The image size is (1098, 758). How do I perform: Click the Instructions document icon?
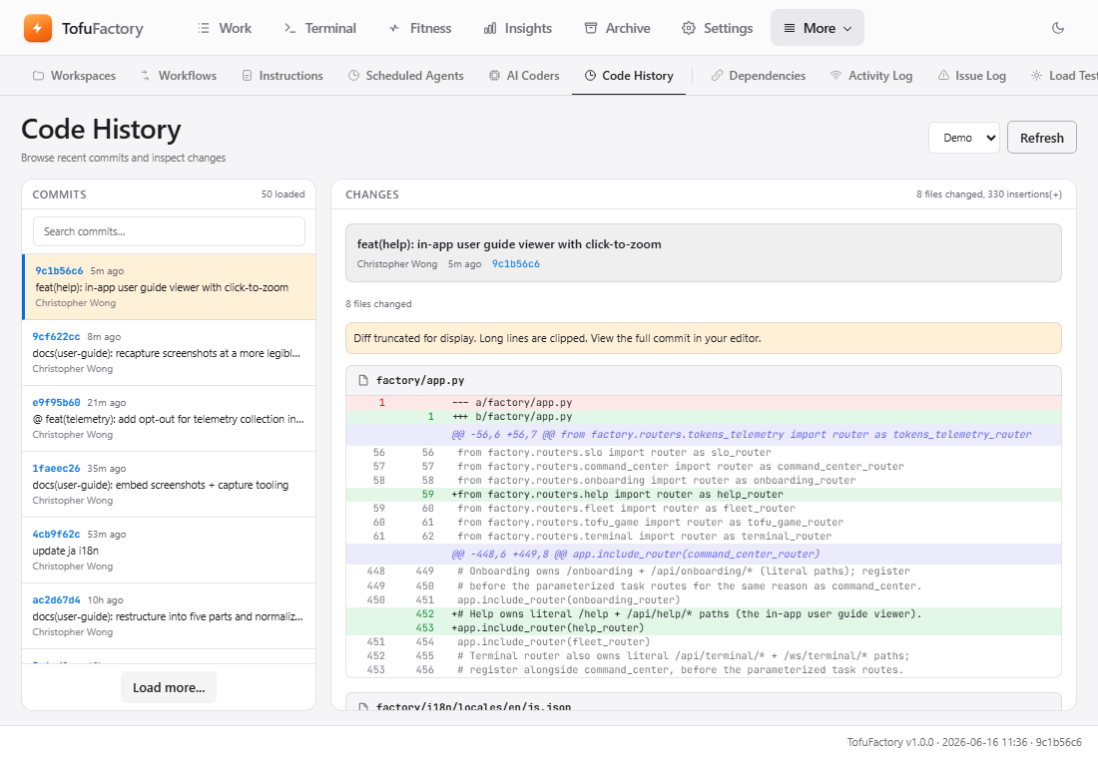[x=247, y=76]
